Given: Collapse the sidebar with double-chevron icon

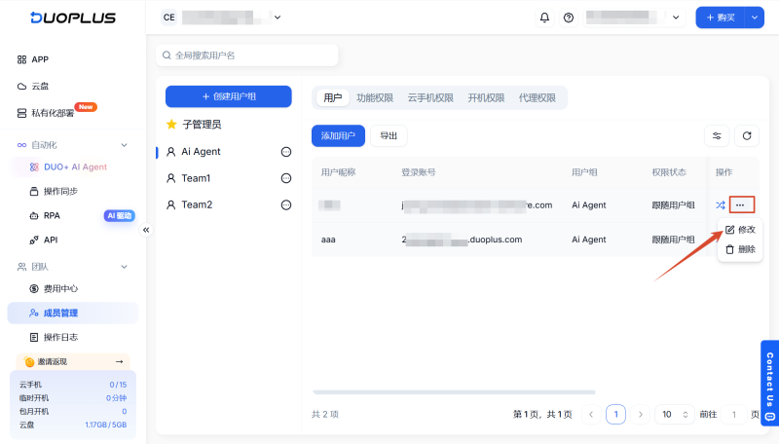Looking at the screenshot, I should [146, 230].
